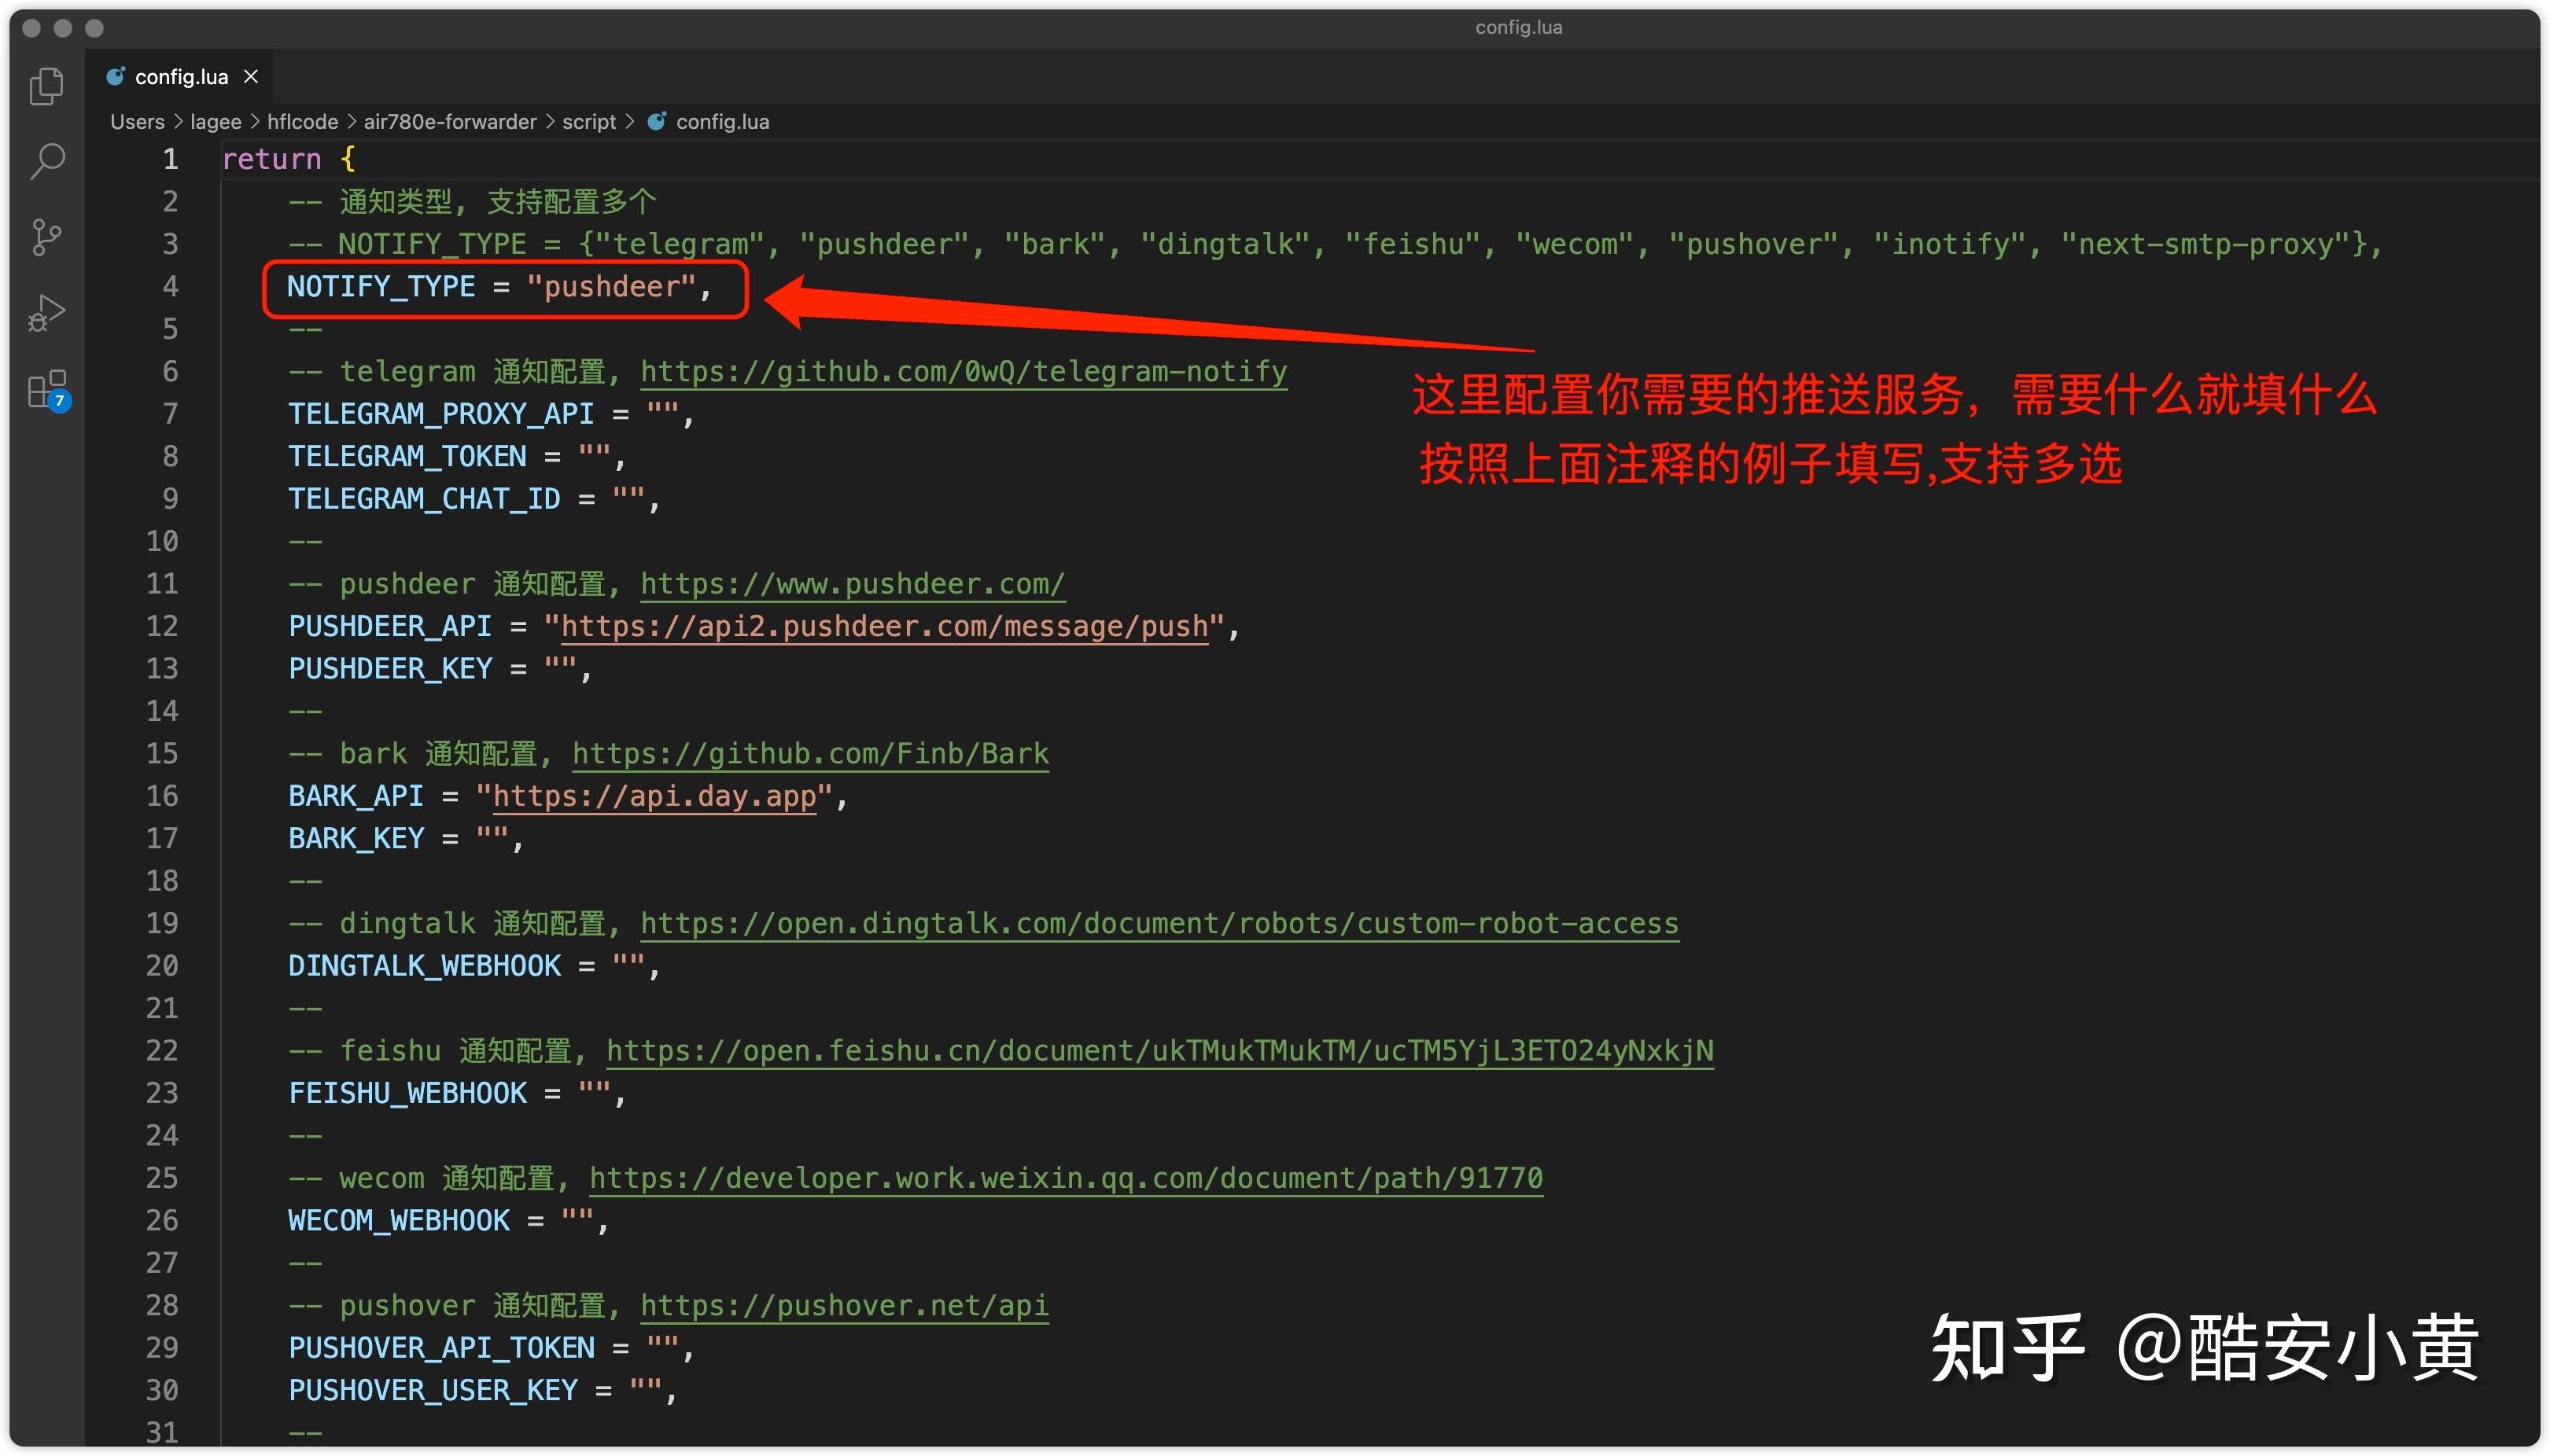The width and height of the screenshot is (2550, 1456).
Task: Open Extensions view with 7 badge
Action: coord(47,390)
